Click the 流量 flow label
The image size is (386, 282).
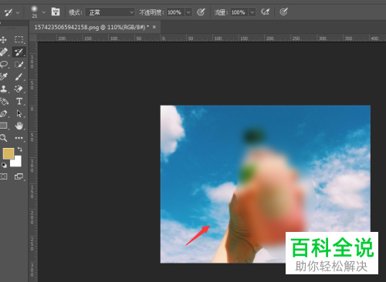click(221, 12)
